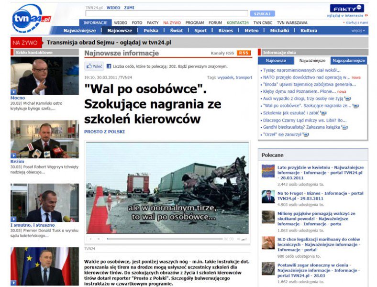This screenshot has width=377, height=287.
Task: Switch to Najnowsze tab in Informacje dnia
Action: (276, 61)
